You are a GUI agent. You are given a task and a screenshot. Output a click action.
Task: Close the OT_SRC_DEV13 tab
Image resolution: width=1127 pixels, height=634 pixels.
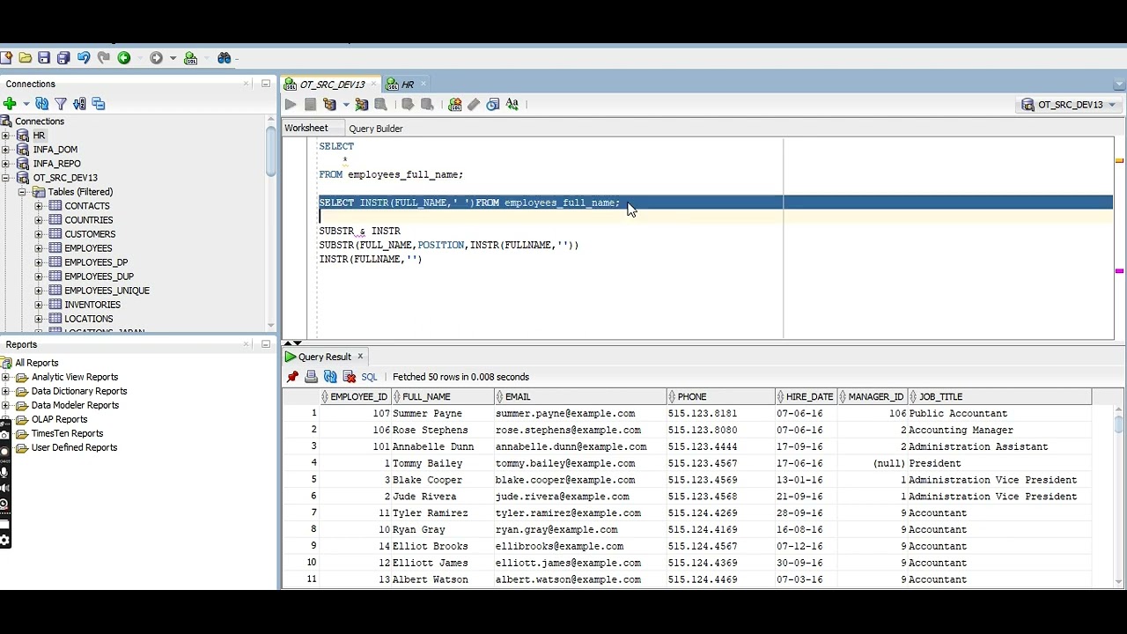(x=374, y=84)
